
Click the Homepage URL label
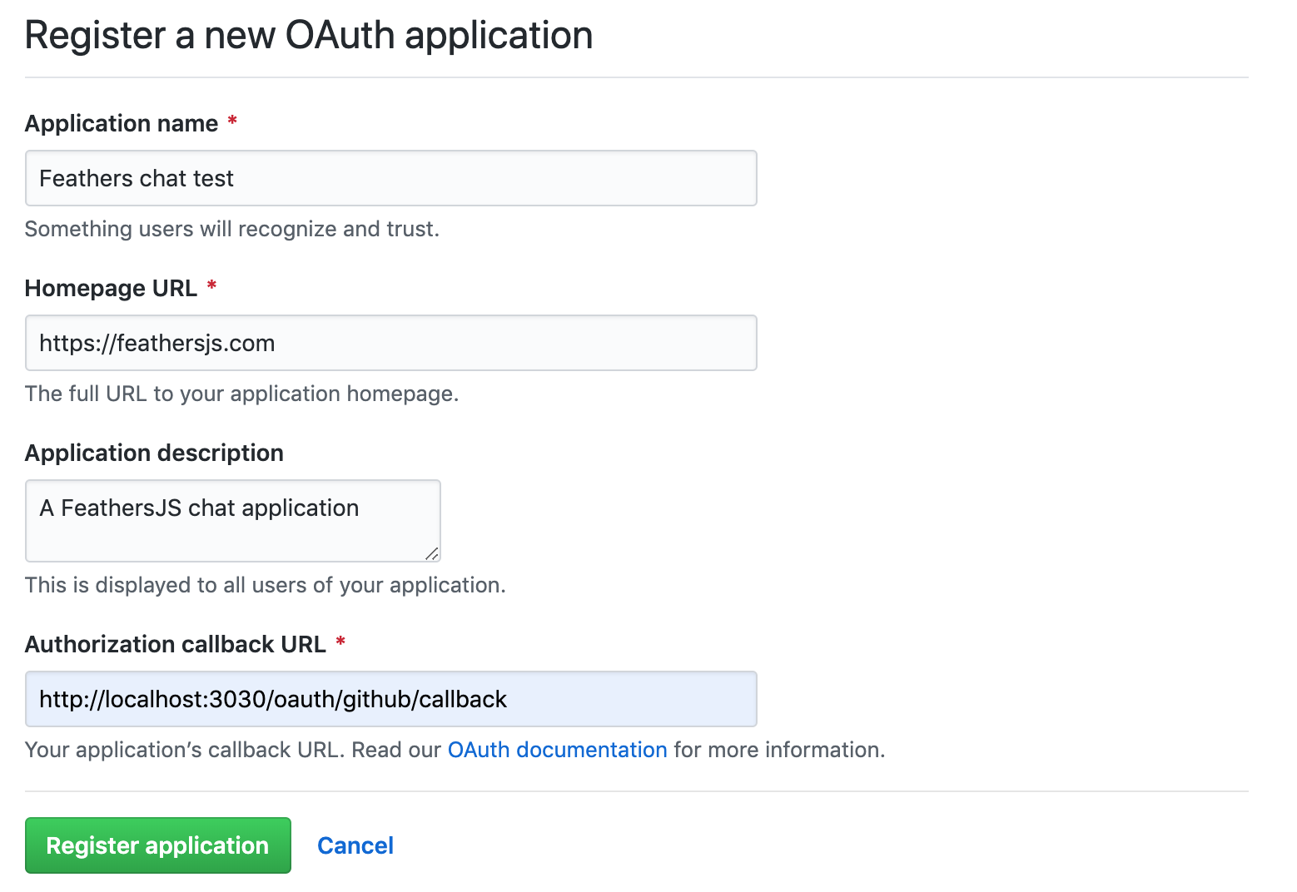[x=111, y=288]
